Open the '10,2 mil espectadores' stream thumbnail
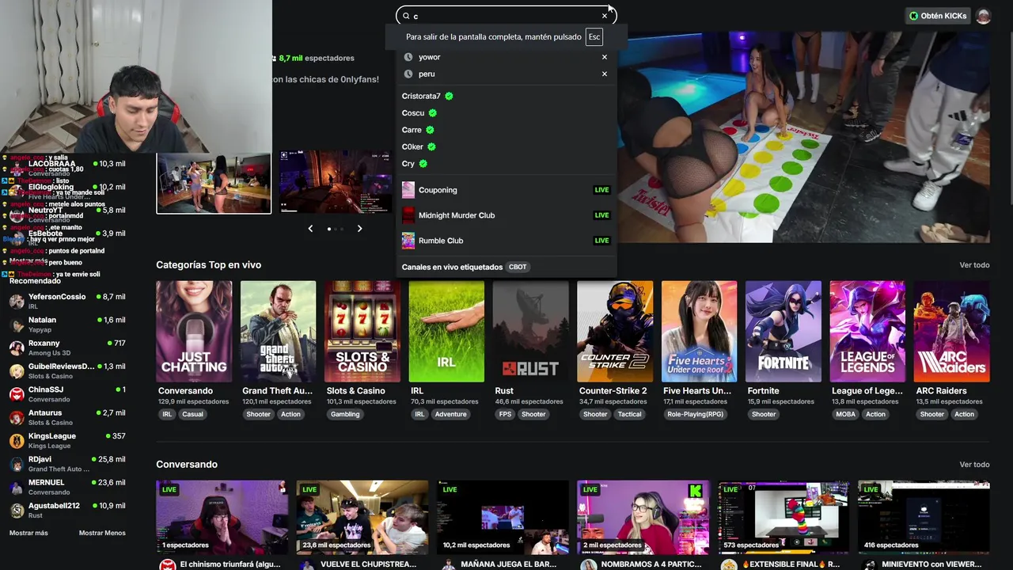This screenshot has height=570, width=1013. coord(503,517)
